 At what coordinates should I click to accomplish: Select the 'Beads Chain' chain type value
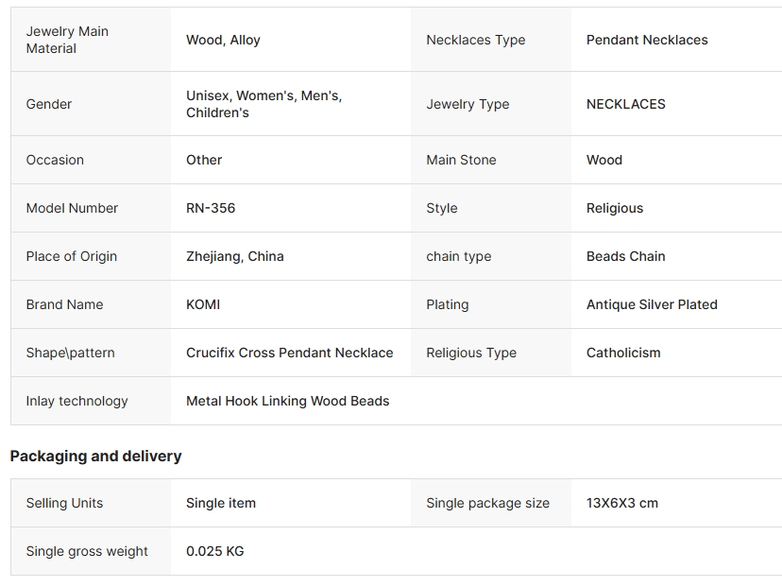pos(625,256)
